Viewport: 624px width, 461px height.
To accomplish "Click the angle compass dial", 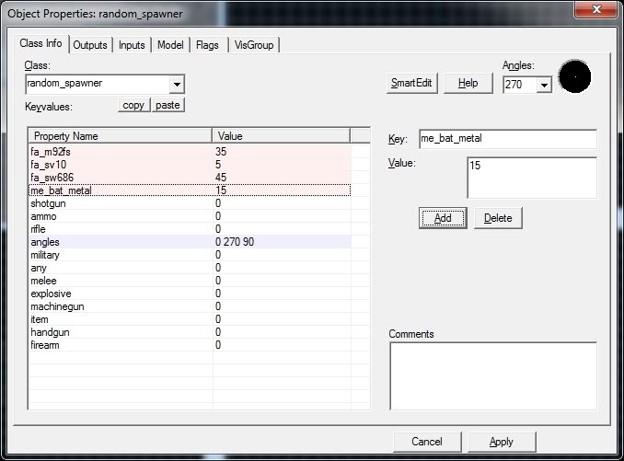I will click(574, 77).
